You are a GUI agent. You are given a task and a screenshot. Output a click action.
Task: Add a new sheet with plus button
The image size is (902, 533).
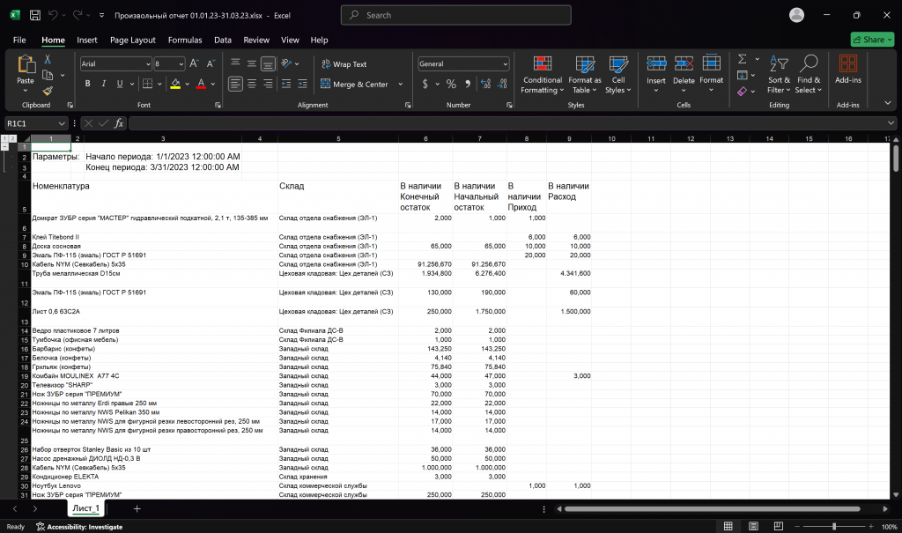click(x=137, y=508)
